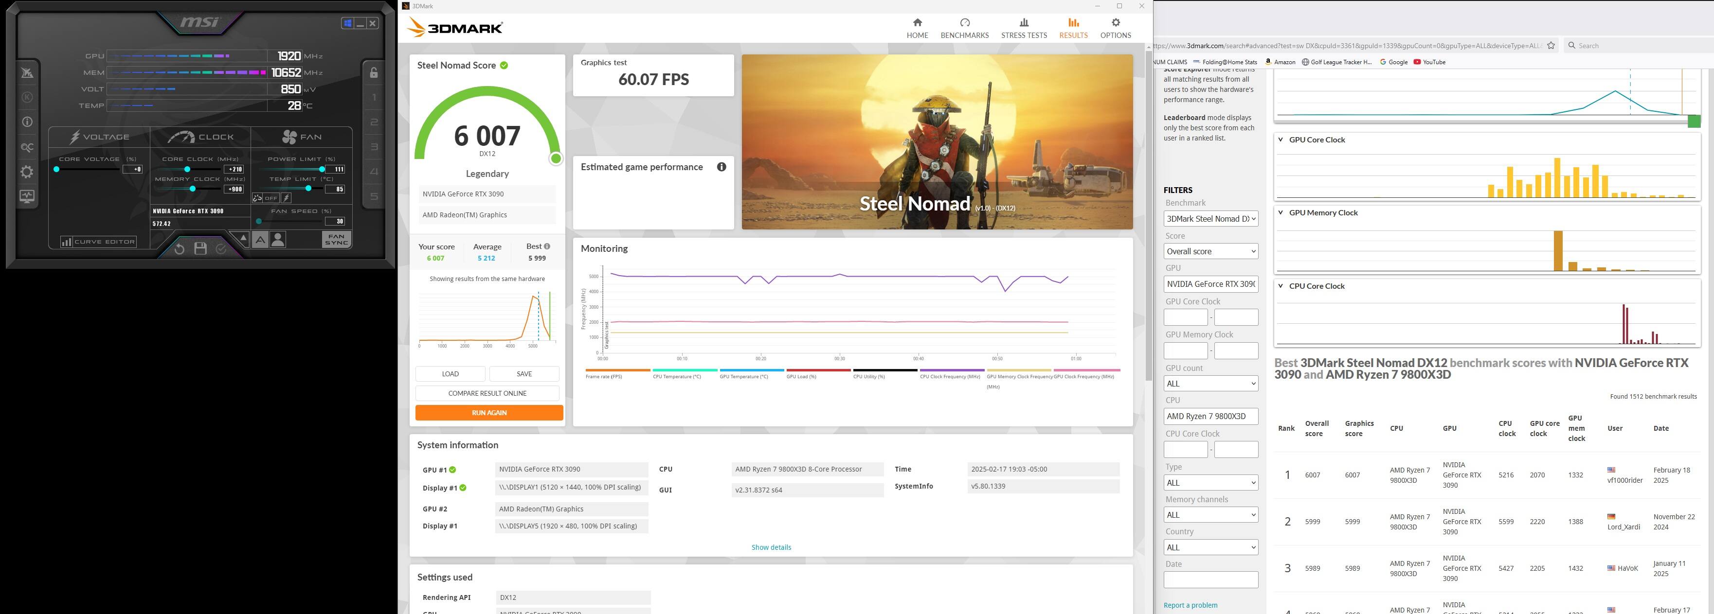1714x614 pixels.
Task: Open the Report a problem link
Action: coord(1191,605)
